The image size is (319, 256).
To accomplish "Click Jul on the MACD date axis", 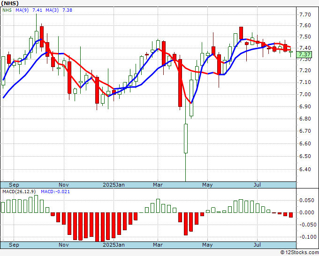I will pyautogui.click(x=258, y=245).
